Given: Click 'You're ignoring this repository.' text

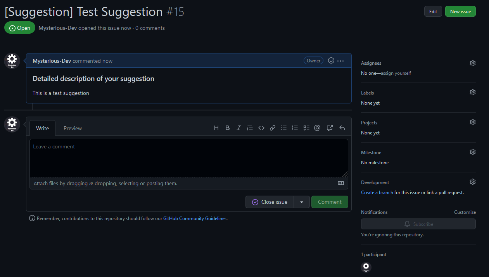Looking at the screenshot, I should [392, 235].
